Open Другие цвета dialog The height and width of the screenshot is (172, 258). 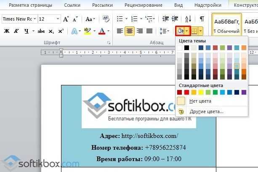click(212, 111)
